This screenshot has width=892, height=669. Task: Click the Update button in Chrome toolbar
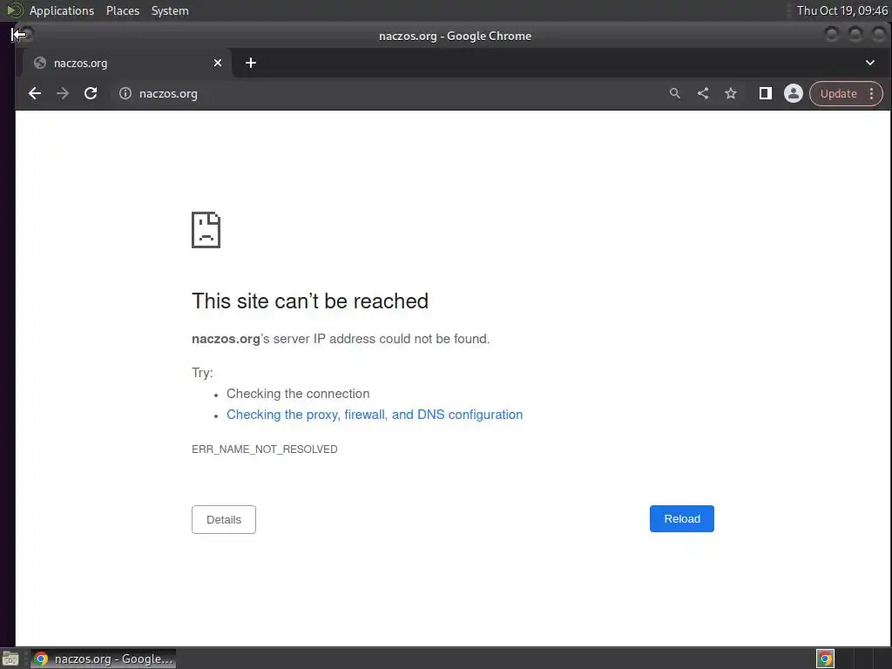pyautogui.click(x=838, y=94)
